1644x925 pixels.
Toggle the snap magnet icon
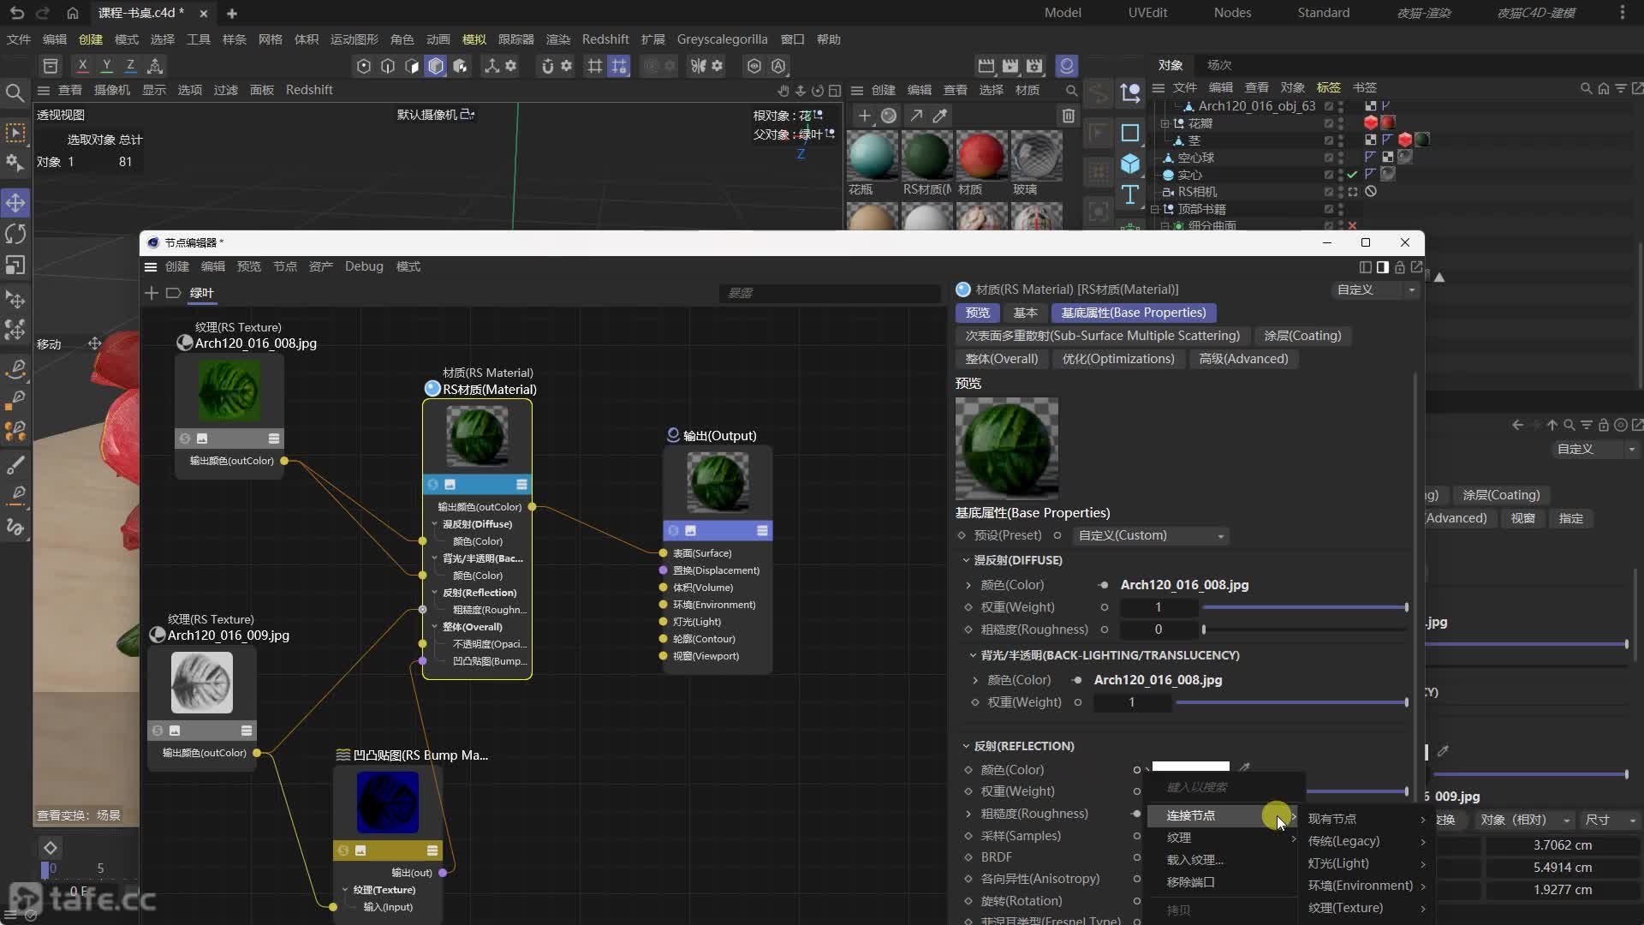tap(547, 66)
